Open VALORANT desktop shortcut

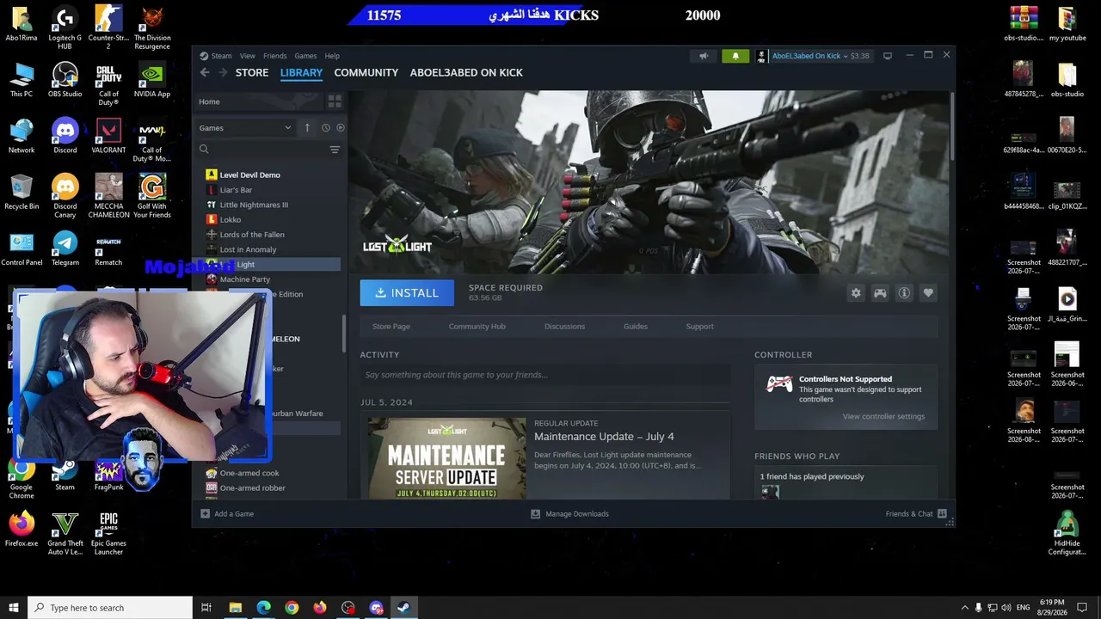coord(108,136)
